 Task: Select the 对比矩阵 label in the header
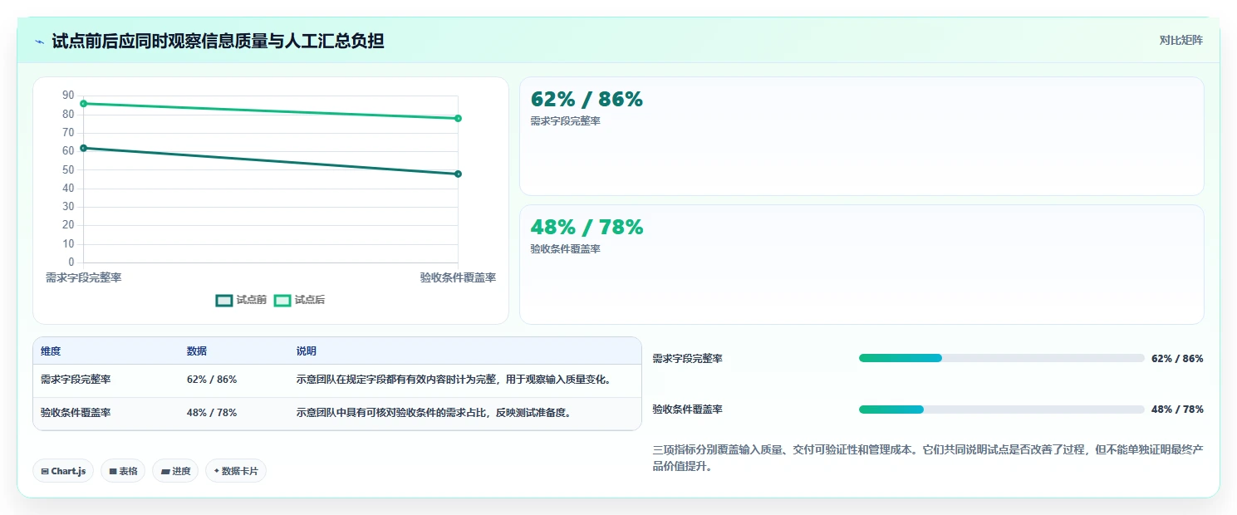click(1181, 40)
